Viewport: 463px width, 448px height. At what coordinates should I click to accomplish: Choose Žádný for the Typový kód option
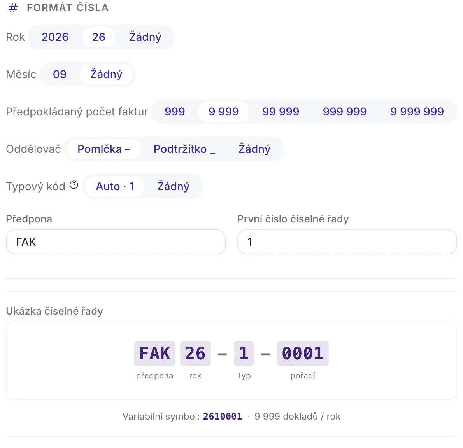(173, 186)
